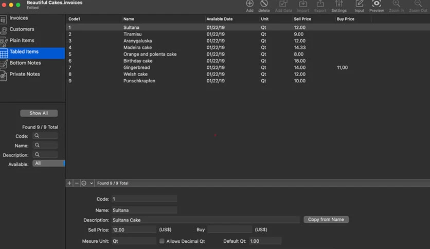Viewport: 430px width, 249px height.
Task: Sort by Sell Price column header
Action: pyautogui.click(x=302, y=19)
